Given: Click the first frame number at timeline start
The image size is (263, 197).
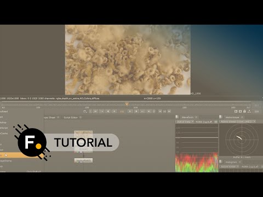Looking at the screenshot, I should tap(3, 108).
